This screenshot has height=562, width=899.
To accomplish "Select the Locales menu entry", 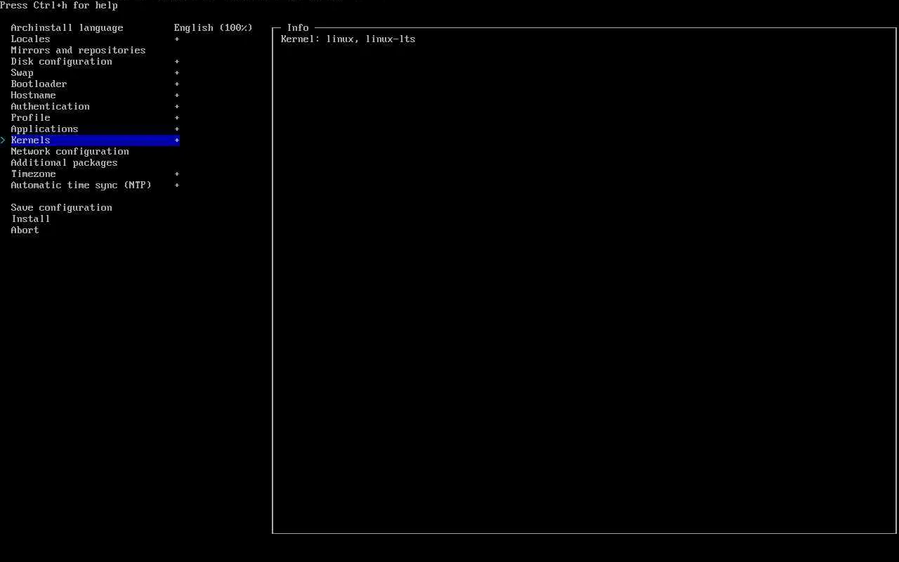I will click(30, 39).
